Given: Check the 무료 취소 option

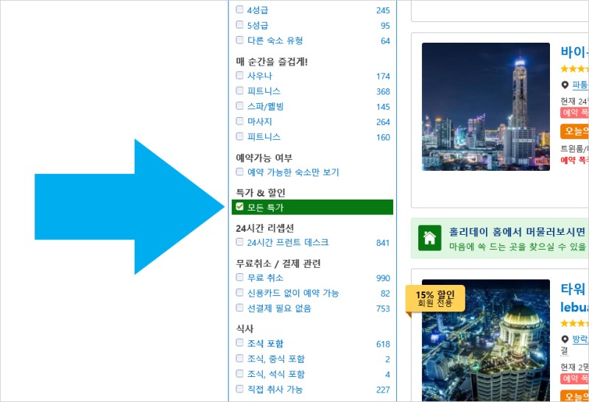Looking at the screenshot, I should coord(240,278).
